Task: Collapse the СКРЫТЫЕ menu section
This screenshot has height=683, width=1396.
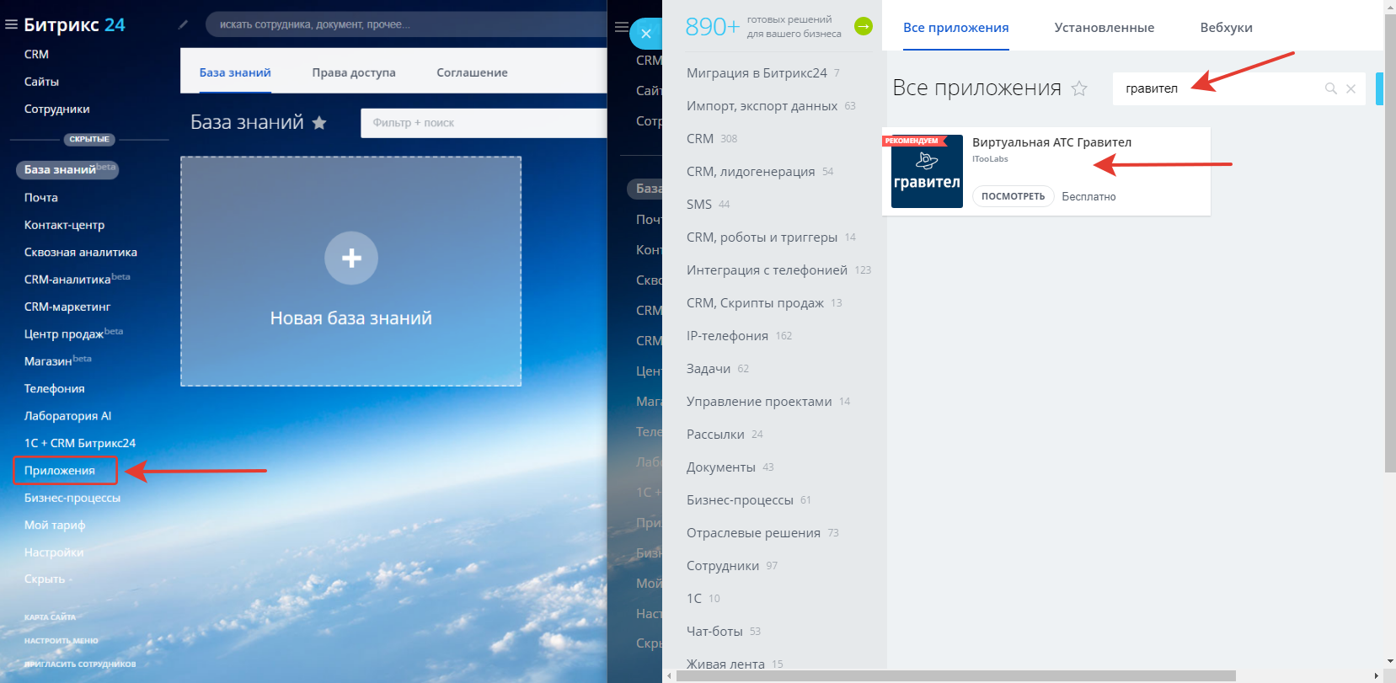Action: click(x=89, y=139)
